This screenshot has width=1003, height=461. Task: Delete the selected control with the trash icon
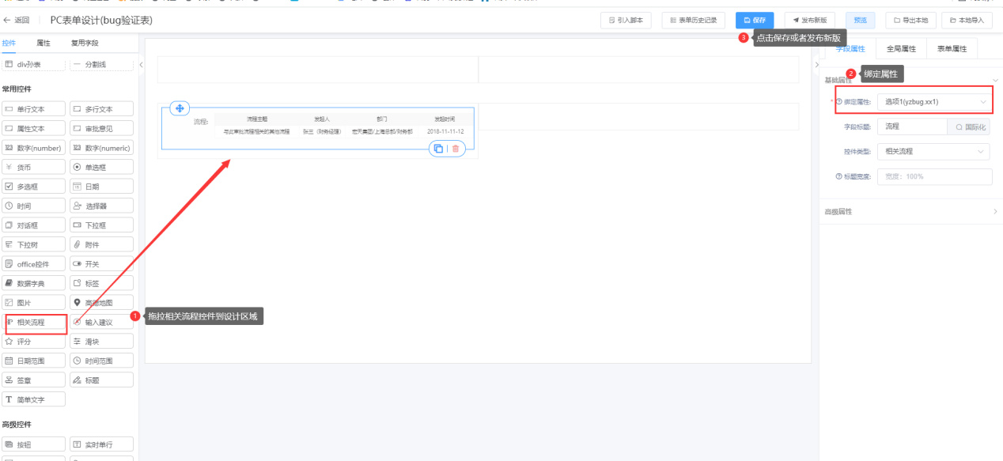[455, 149]
